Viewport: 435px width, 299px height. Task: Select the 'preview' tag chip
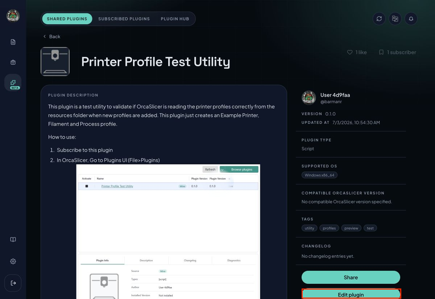[x=351, y=228]
